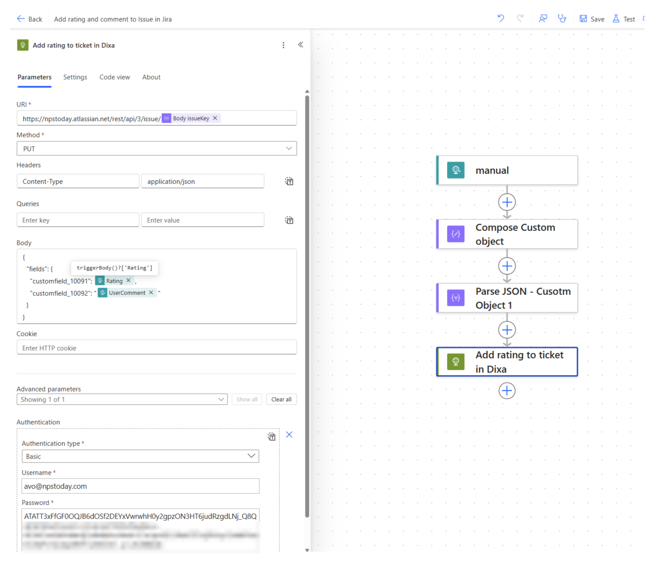The image size is (654, 563).
Task: Click the Queries Enter value field
Action: pos(203,220)
